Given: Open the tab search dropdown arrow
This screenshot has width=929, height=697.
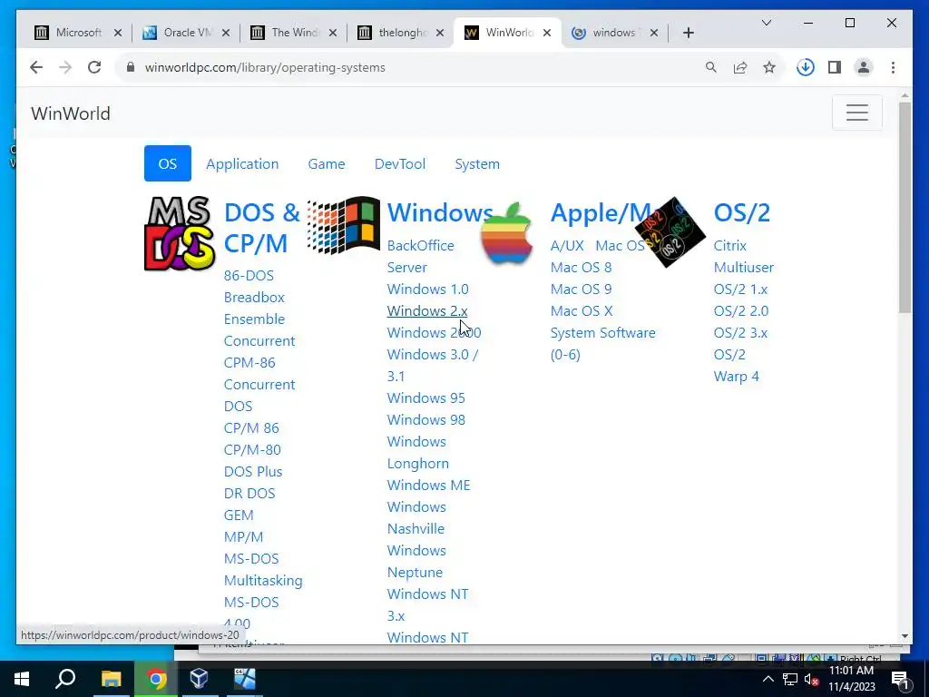Looking at the screenshot, I should pyautogui.click(x=766, y=23).
